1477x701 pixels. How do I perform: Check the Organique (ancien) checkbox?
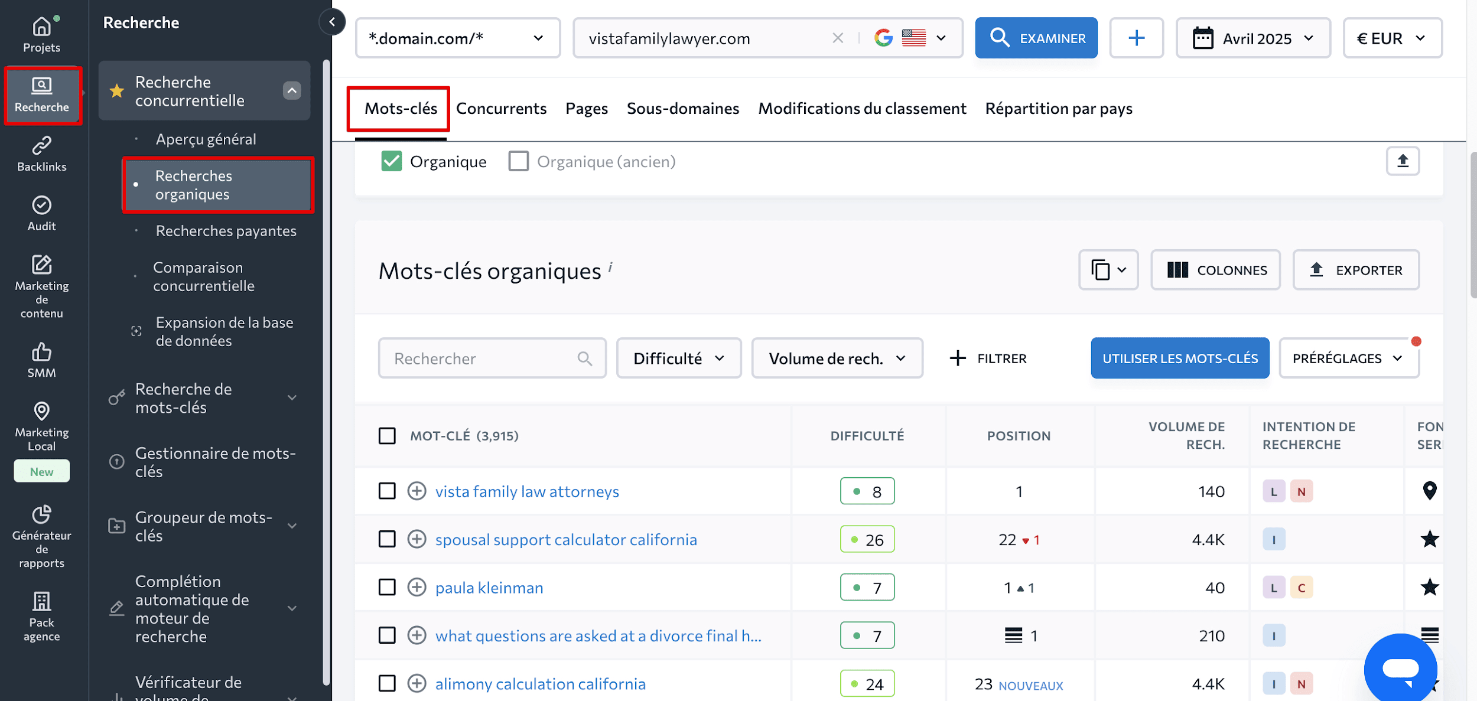[518, 161]
